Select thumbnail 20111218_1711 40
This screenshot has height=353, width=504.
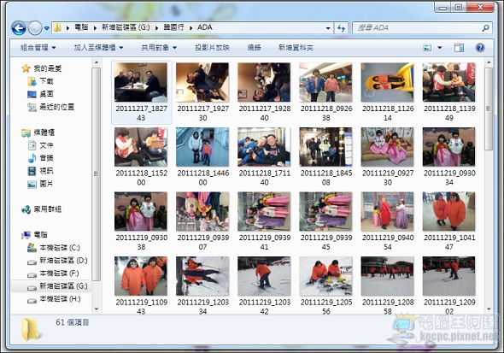(264, 156)
